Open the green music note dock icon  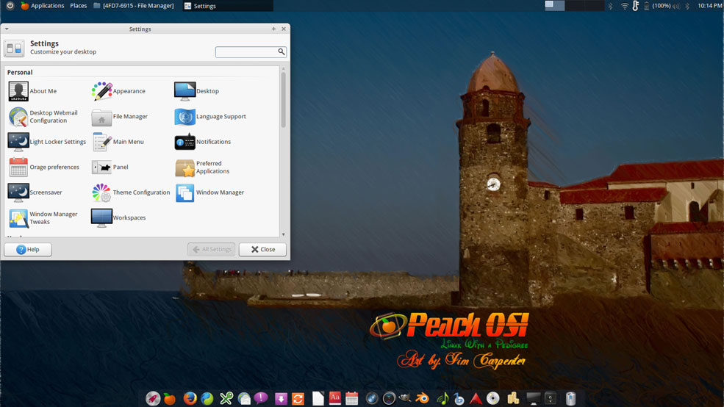pyautogui.click(x=442, y=398)
